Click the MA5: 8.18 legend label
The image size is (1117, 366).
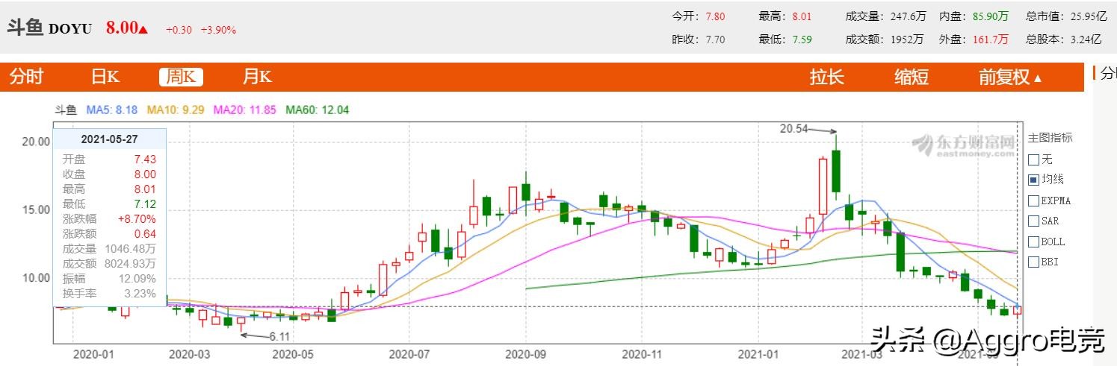[112, 110]
